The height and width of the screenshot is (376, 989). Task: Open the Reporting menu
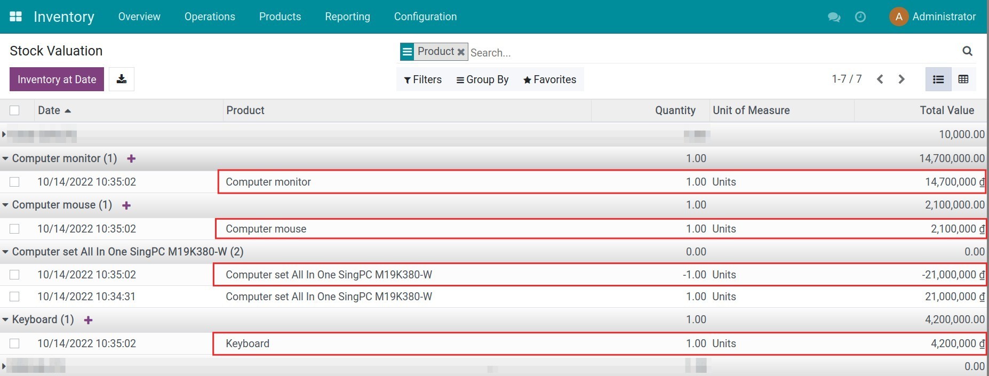(347, 17)
